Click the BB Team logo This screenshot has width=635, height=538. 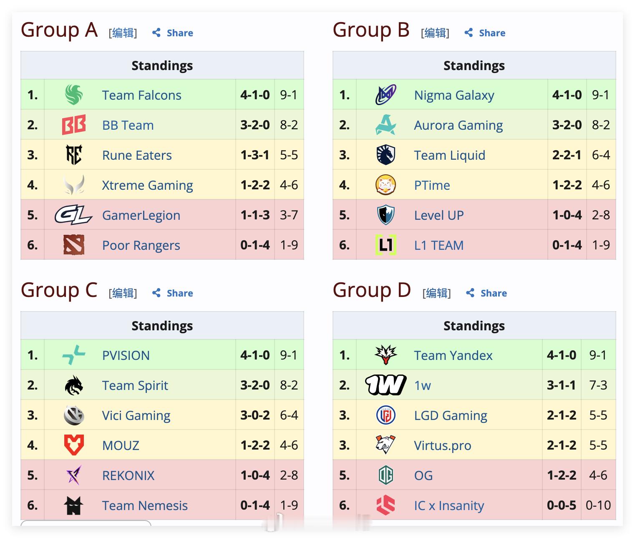tap(74, 125)
